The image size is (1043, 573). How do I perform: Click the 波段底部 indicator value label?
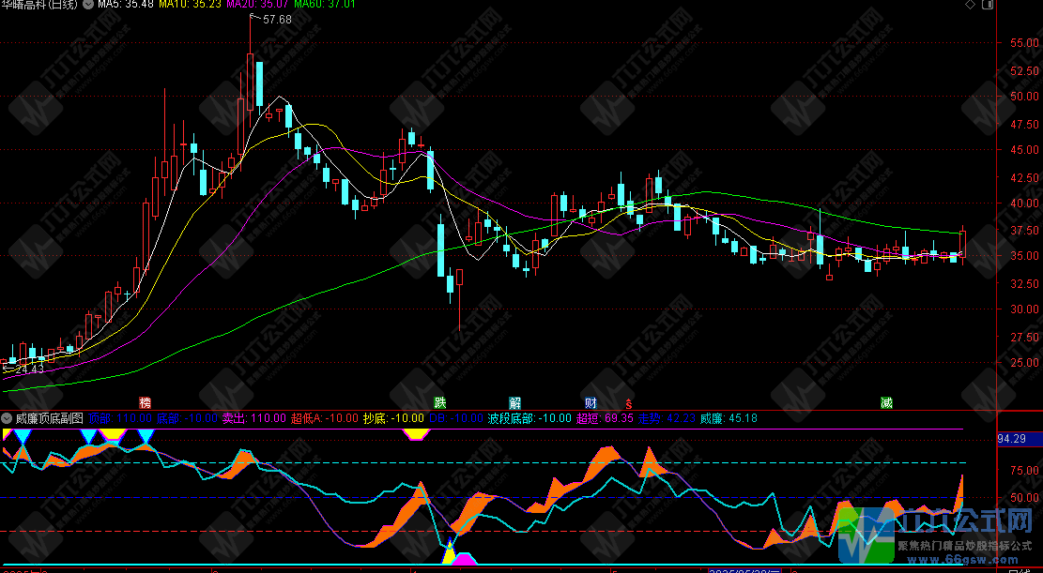pyautogui.click(x=529, y=417)
